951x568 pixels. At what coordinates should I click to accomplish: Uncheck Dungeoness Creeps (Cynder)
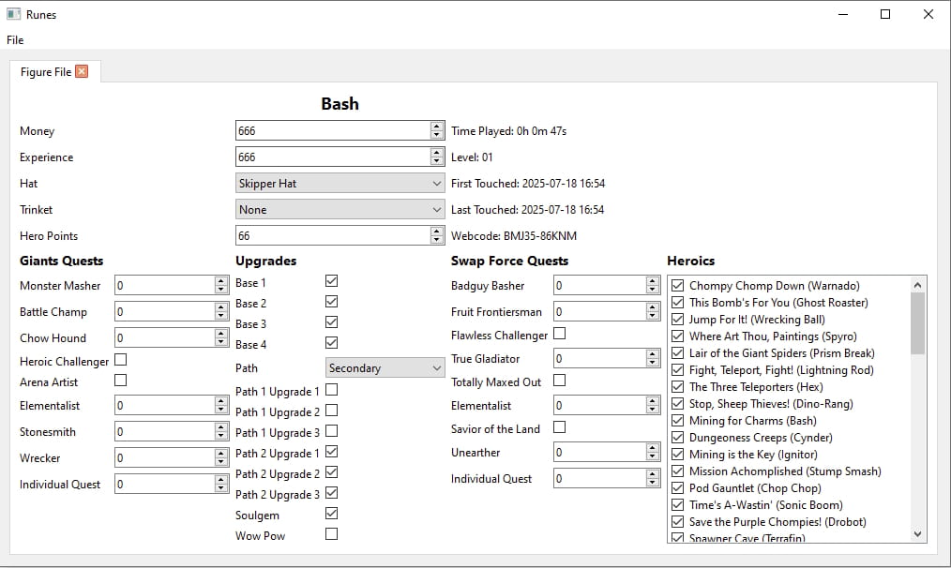tap(678, 437)
